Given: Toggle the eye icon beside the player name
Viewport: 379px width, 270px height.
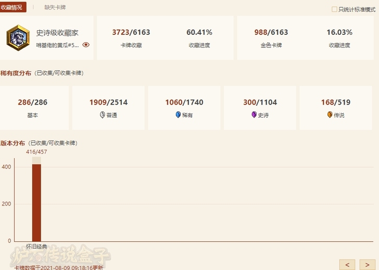Looking at the screenshot, I should 86,45.
